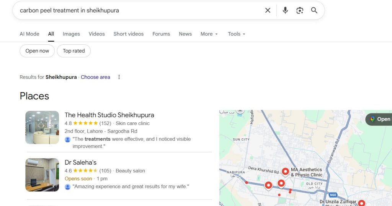Switch to the Images tab
The image size is (392, 206).
[x=71, y=34]
